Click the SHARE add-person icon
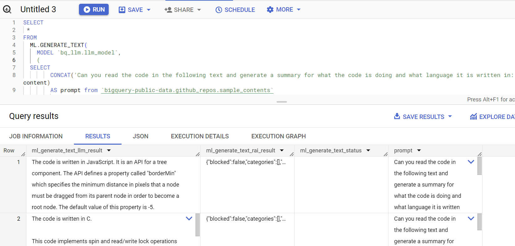This screenshot has height=246, width=515. (x=168, y=10)
